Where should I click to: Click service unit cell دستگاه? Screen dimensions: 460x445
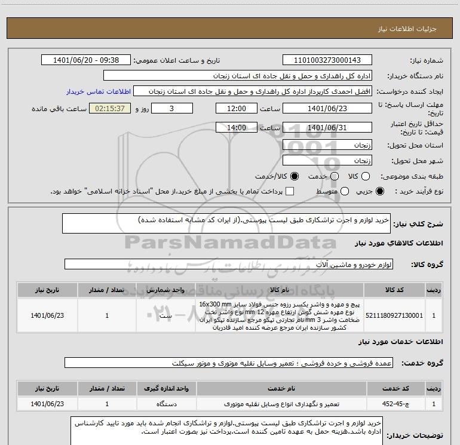pos(166,404)
